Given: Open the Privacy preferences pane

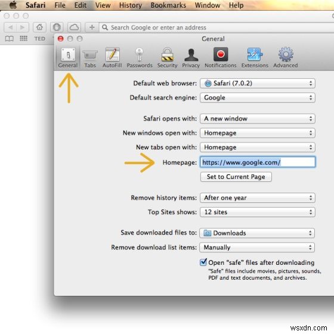Looking at the screenshot, I should tap(191, 58).
